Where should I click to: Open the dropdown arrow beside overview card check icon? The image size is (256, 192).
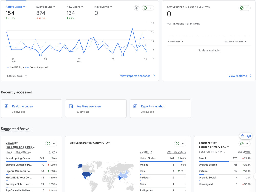click(x=150, y=8)
